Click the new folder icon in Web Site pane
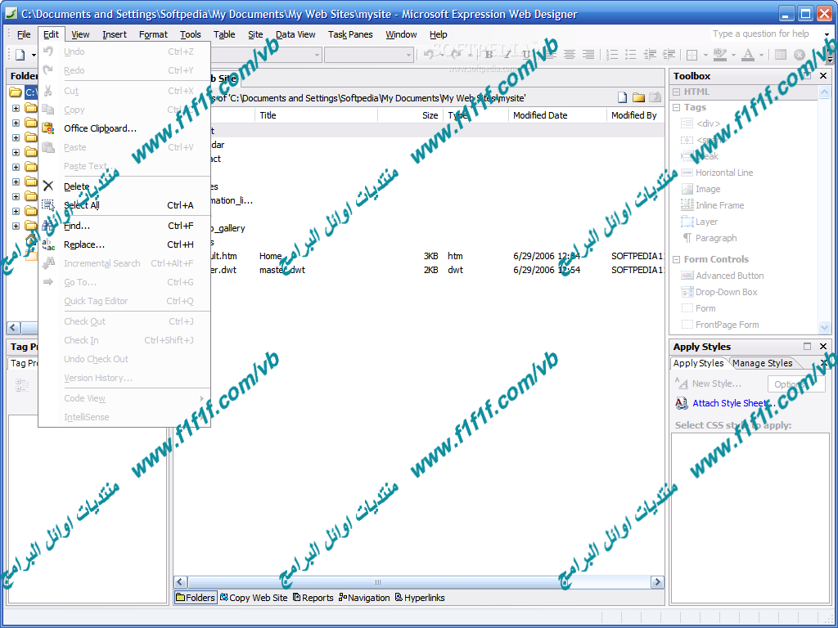Image resolution: width=838 pixels, height=628 pixels. (638, 97)
